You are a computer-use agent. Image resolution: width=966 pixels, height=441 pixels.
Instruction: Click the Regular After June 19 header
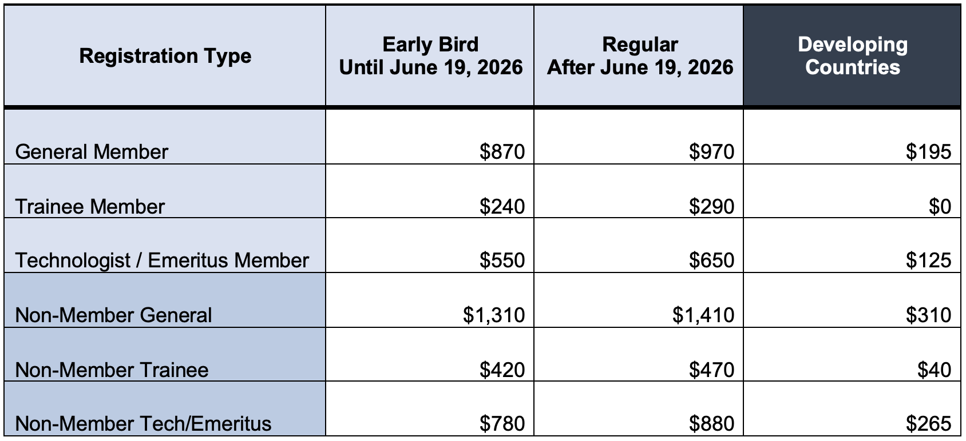tap(640, 56)
